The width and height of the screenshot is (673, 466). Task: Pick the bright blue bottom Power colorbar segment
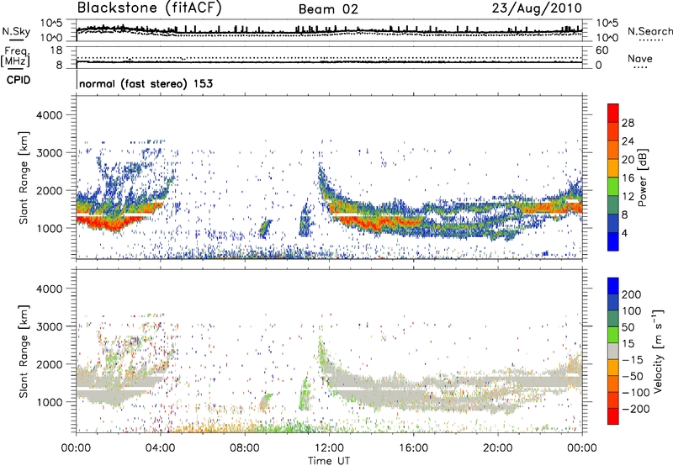(613, 241)
